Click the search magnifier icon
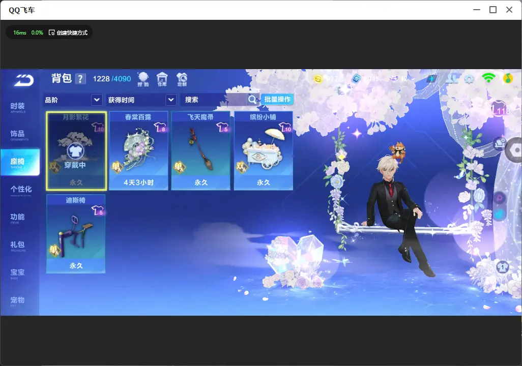Image resolution: width=522 pixels, height=366 pixels. 252,100
